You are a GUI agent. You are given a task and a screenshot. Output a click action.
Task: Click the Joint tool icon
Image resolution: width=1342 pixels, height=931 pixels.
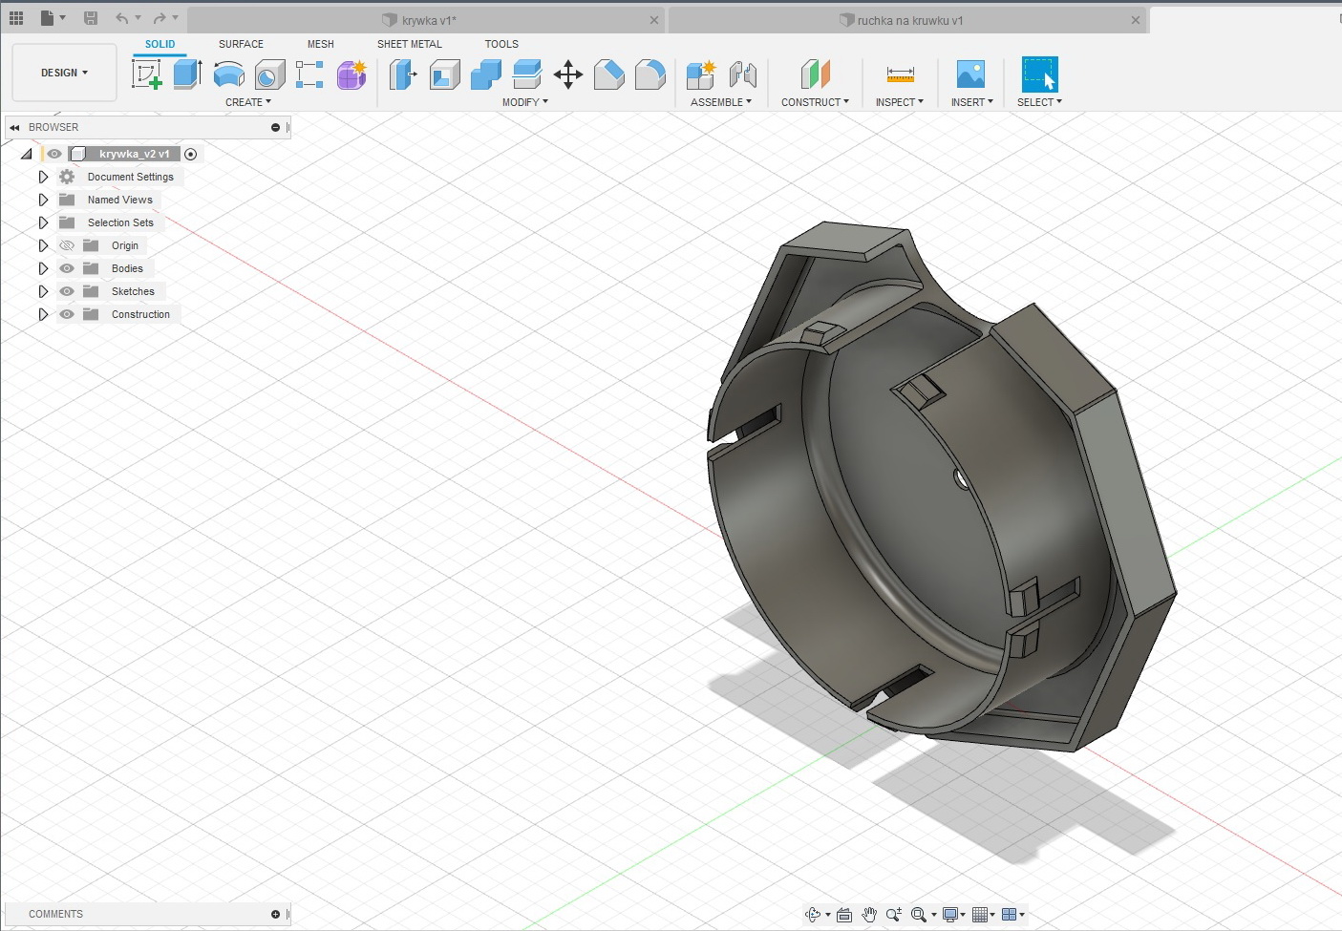pos(742,74)
